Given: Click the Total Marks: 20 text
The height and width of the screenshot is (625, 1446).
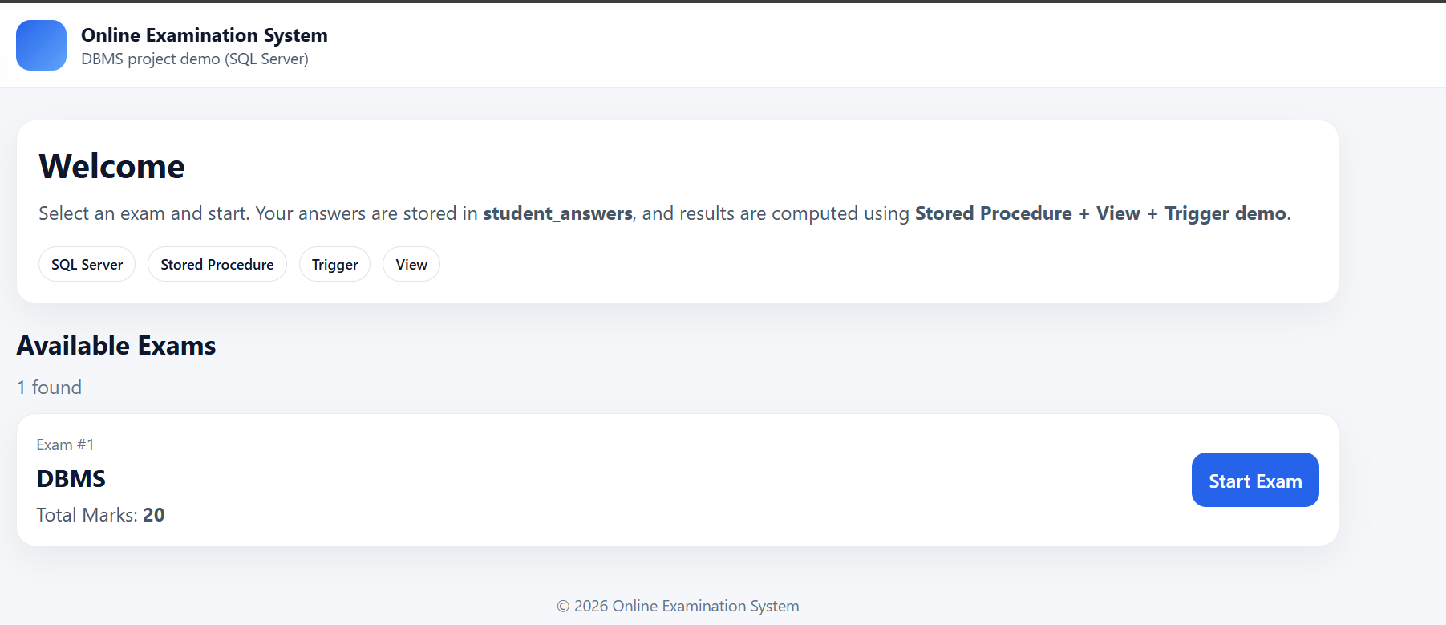Looking at the screenshot, I should (100, 515).
